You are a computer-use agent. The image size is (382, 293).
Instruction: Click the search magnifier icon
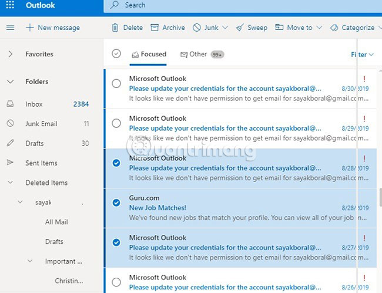[114, 5]
